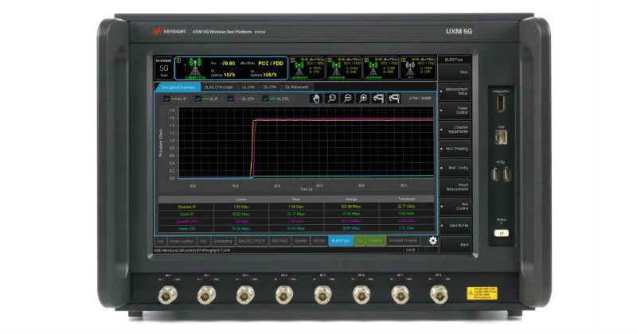Expand the Channel Impairments softkey menu

[x=455, y=130]
